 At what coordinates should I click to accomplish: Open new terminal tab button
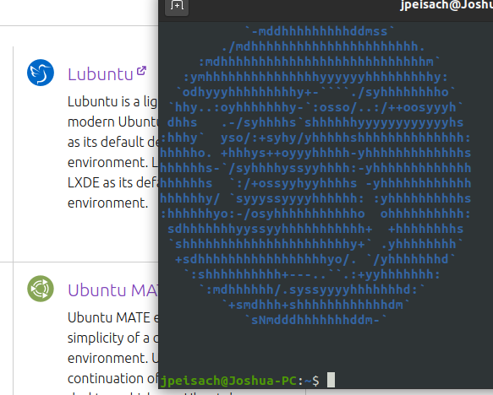(x=177, y=6)
